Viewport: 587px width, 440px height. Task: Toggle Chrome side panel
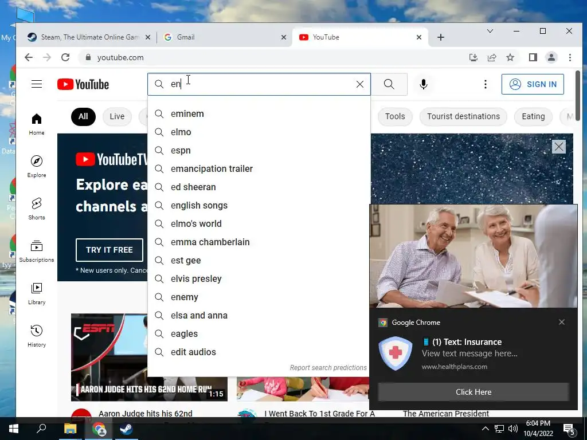pos(533,57)
